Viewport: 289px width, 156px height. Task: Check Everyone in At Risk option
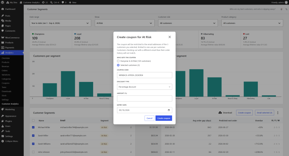click(118, 61)
